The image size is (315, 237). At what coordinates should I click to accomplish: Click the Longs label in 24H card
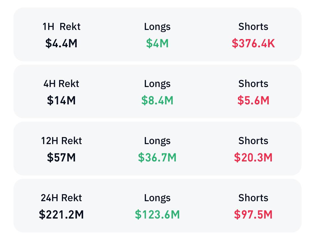[x=157, y=198]
